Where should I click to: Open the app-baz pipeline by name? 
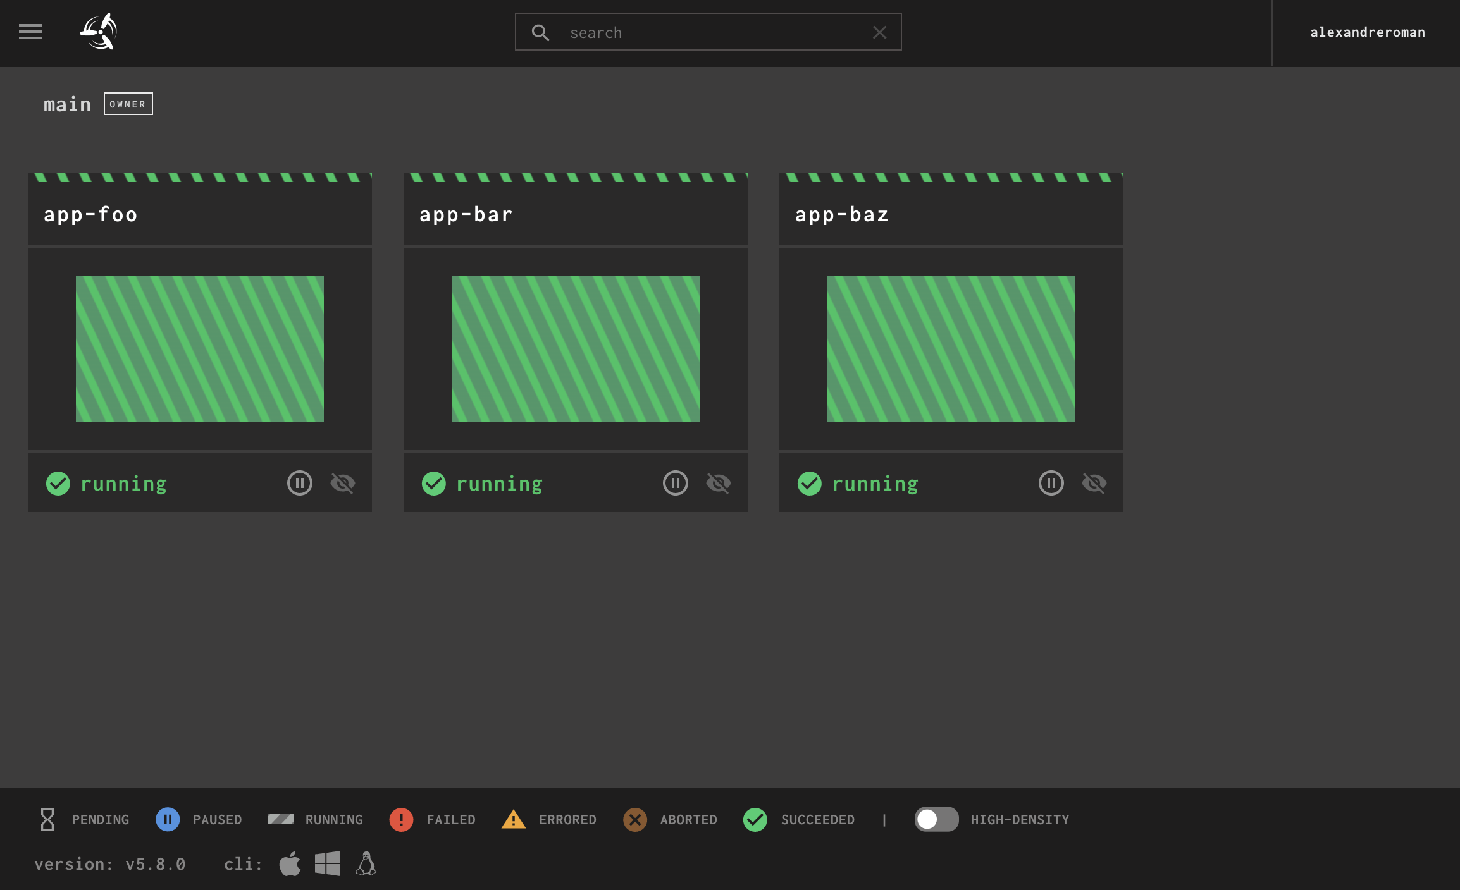click(x=842, y=215)
